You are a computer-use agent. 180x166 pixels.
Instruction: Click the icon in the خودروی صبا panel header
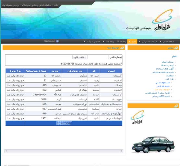tap(122, 48)
